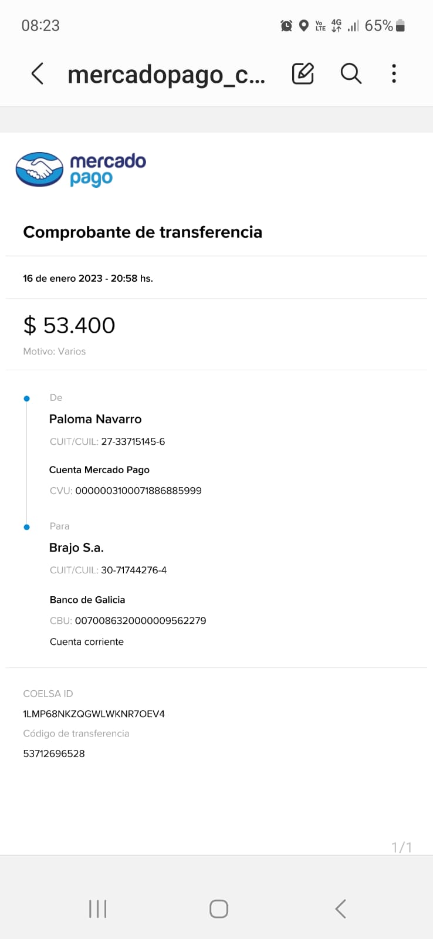Tap the location pin status icon
Screen dimensions: 433x939
tap(304, 26)
